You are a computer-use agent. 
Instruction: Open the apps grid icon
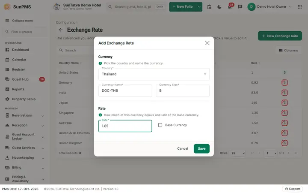(300, 7)
